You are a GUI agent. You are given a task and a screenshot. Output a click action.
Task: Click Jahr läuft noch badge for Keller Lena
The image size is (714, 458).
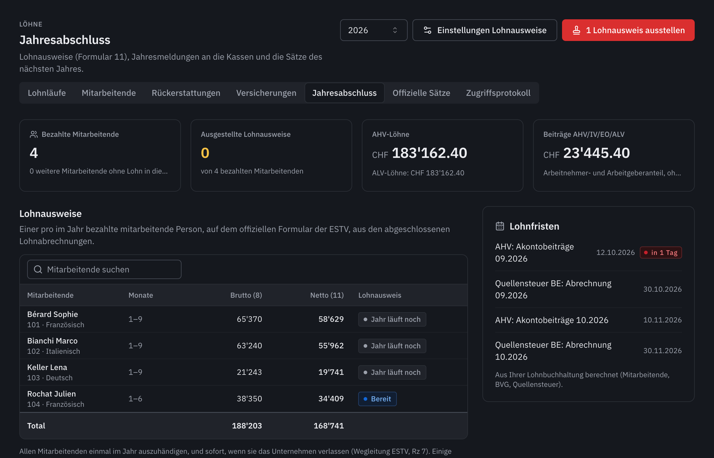coord(392,372)
